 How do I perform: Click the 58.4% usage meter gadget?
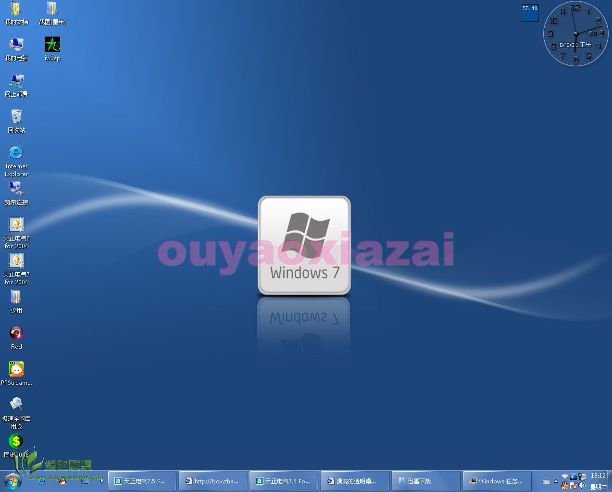530,13
